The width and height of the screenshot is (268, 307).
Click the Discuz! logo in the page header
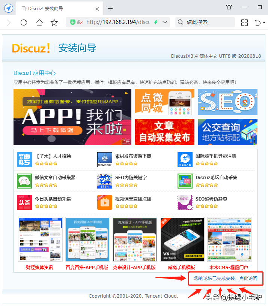coord(31,48)
